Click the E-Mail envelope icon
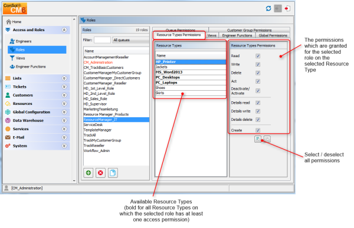354x228 pixels. [8, 137]
